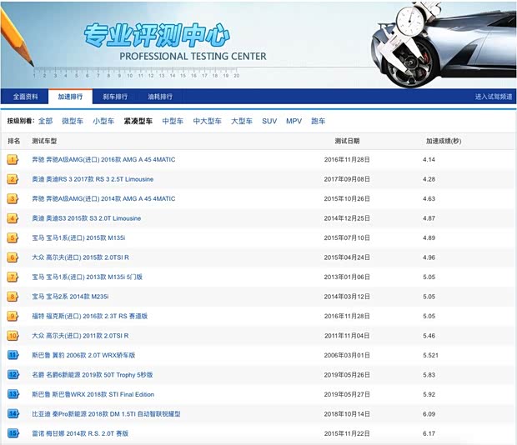Open 2016款 AMG A 45 4MATIC link
This screenshot has height=445, width=517.
[103, 160]
